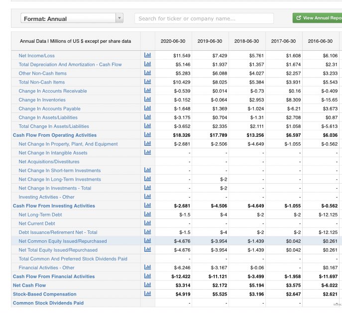
Task: Open chart icon for Change In Assets/Liabilities row
Action: coord(147,117)
